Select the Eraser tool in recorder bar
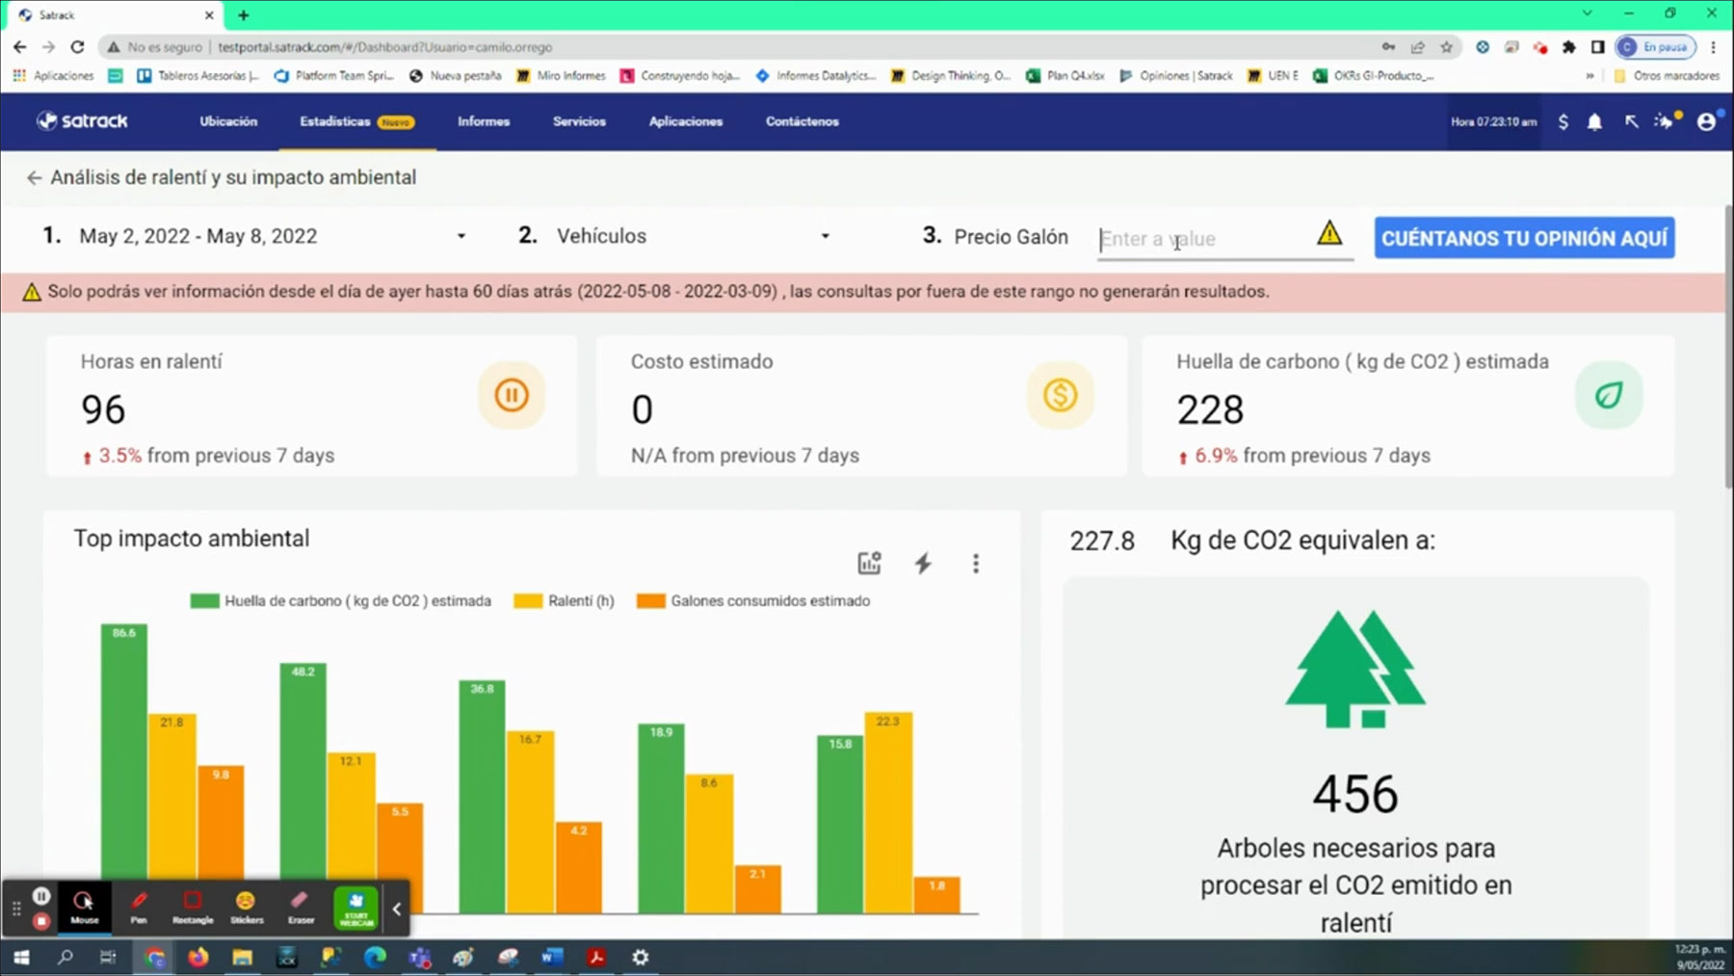Viewport: 1734px width, 976px height. coord(301,907)
